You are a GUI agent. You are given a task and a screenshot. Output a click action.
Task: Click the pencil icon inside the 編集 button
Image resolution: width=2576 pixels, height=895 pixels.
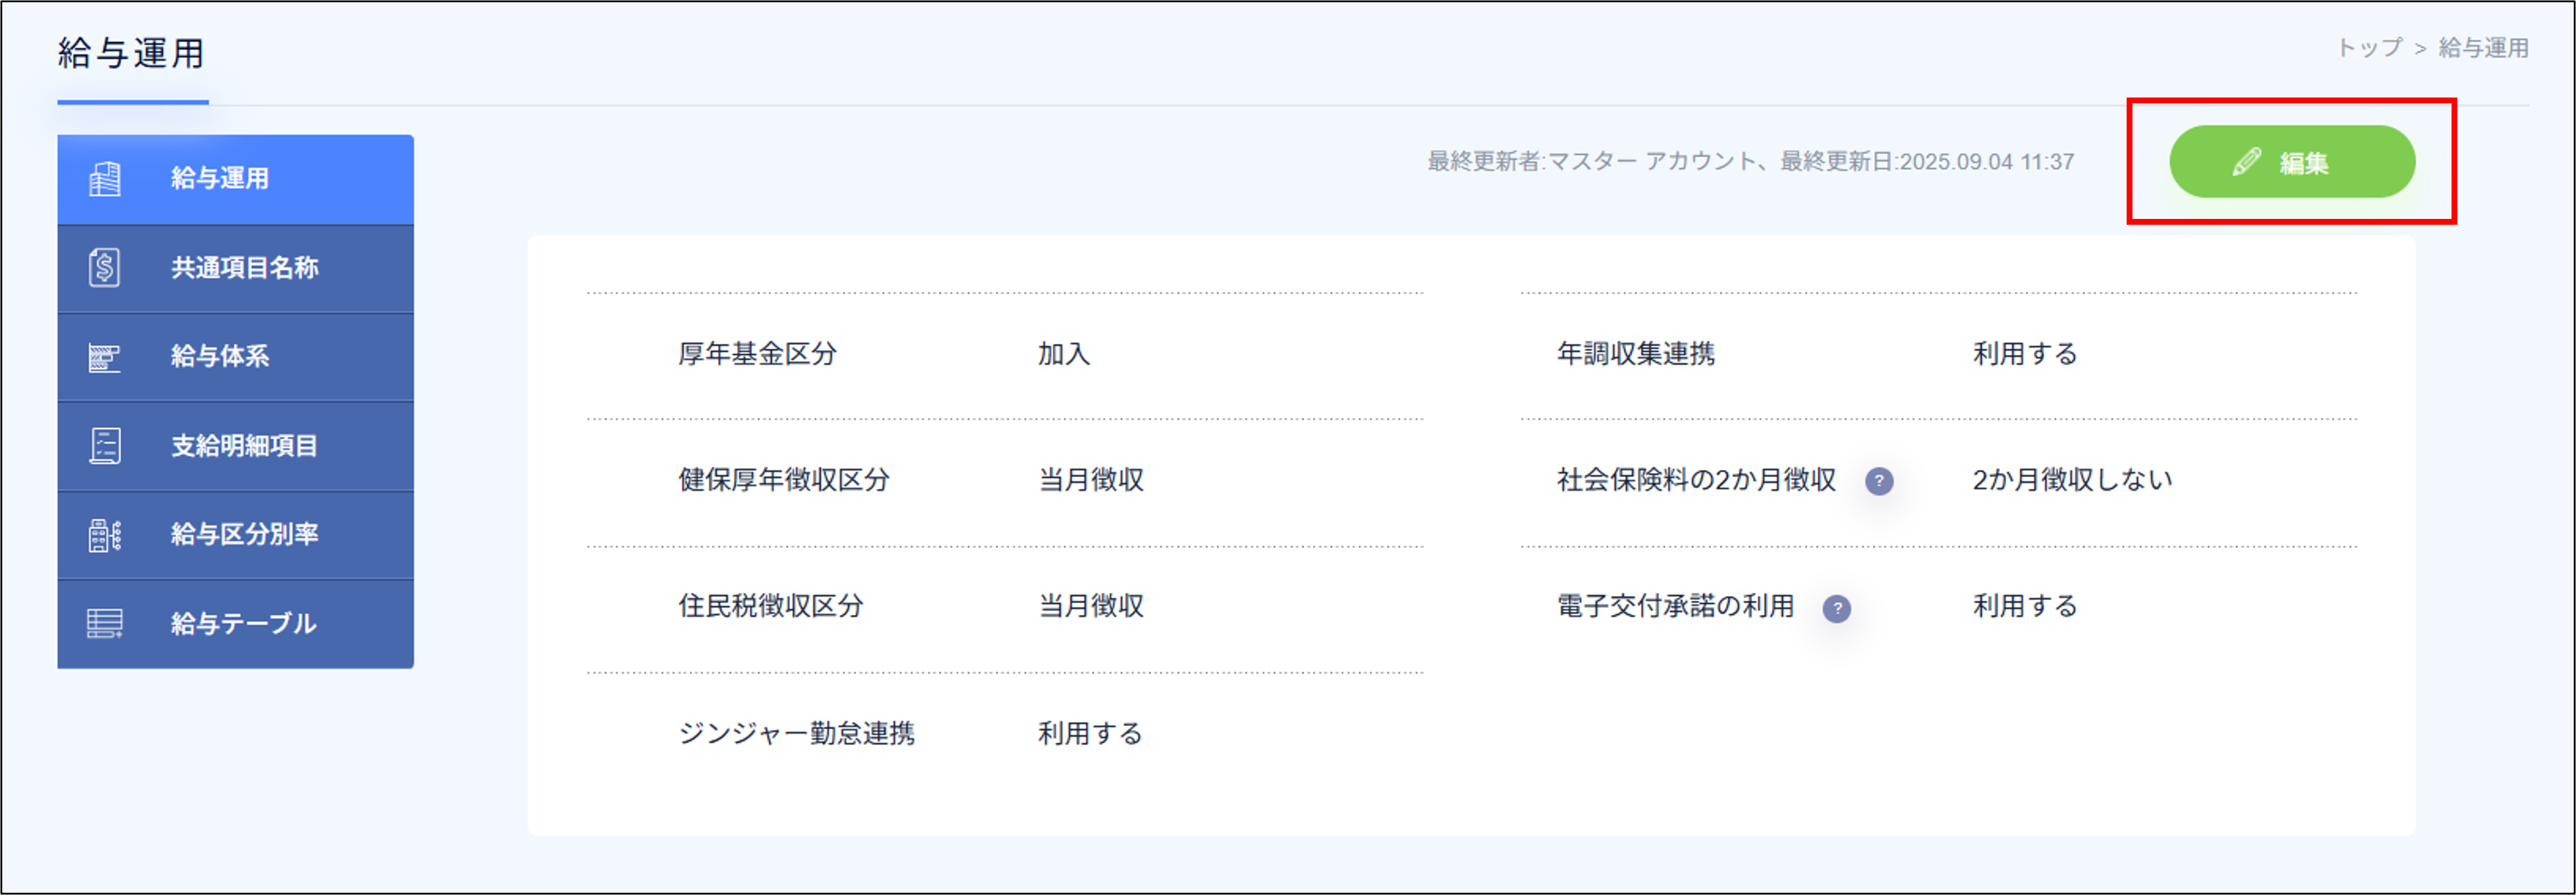click(x=2247, y=162)
